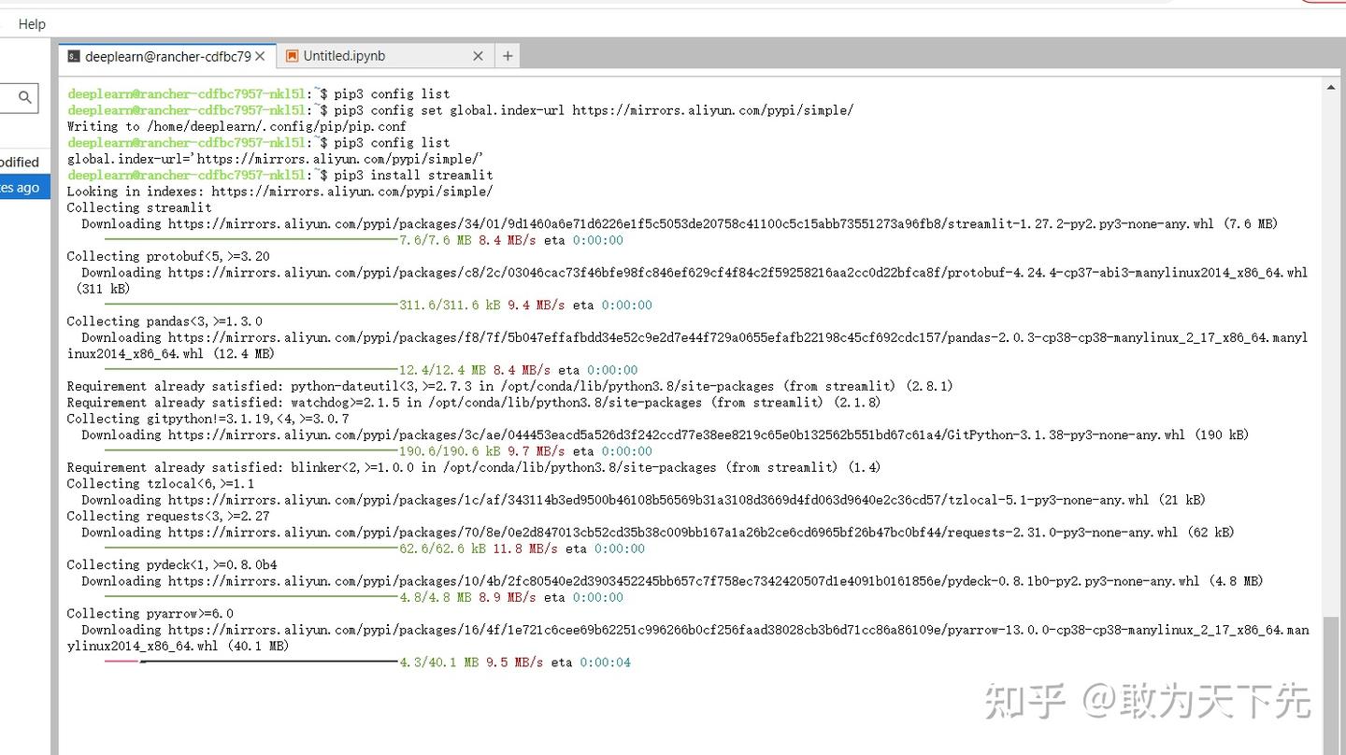The height and width of the screenshot is (755, 1346).
Task: Click the plus icon to open a new Launcher
Action: point(508,56)
